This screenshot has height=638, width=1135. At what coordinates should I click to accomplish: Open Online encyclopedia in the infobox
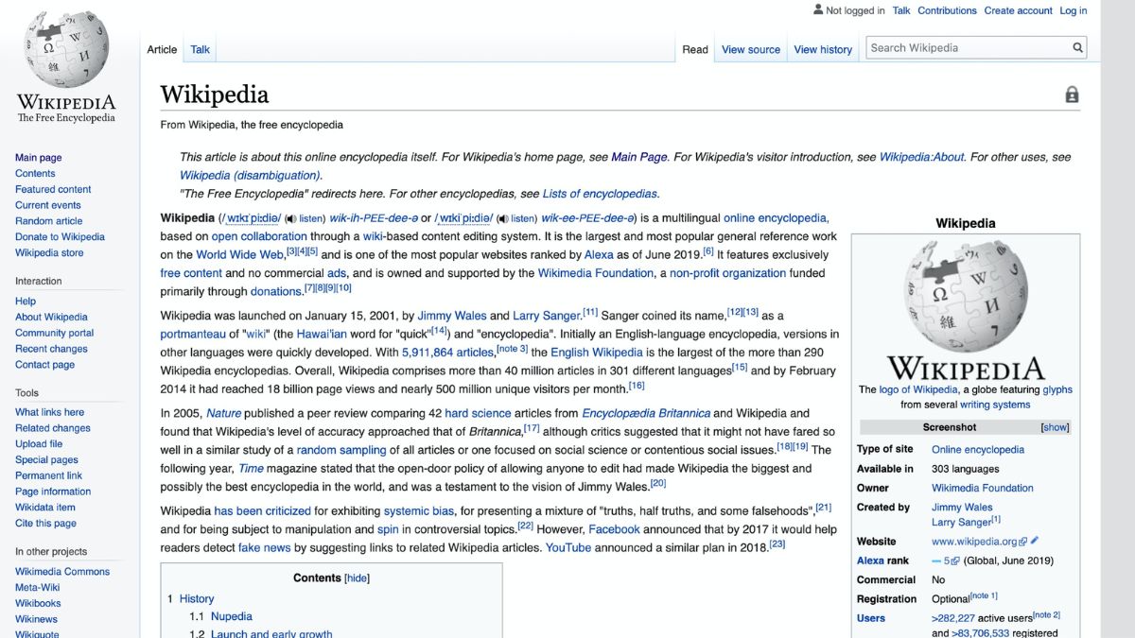(x=978, y=450)
